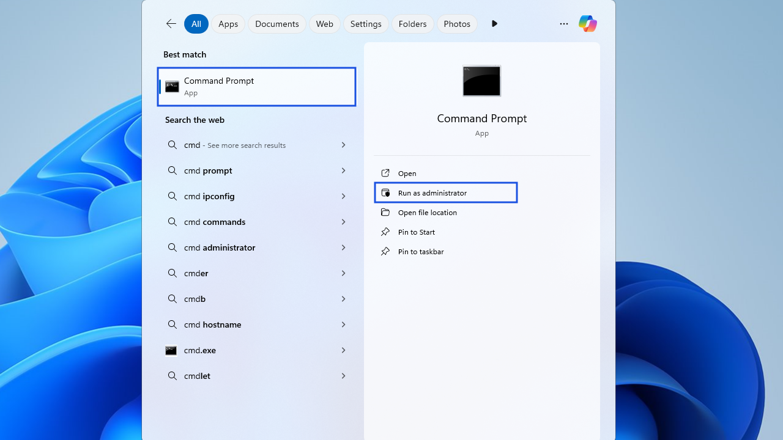The image size is (783, 440).
Task: Click search icon beside 'cmdlet'
Action: click(x=173, y=376)
